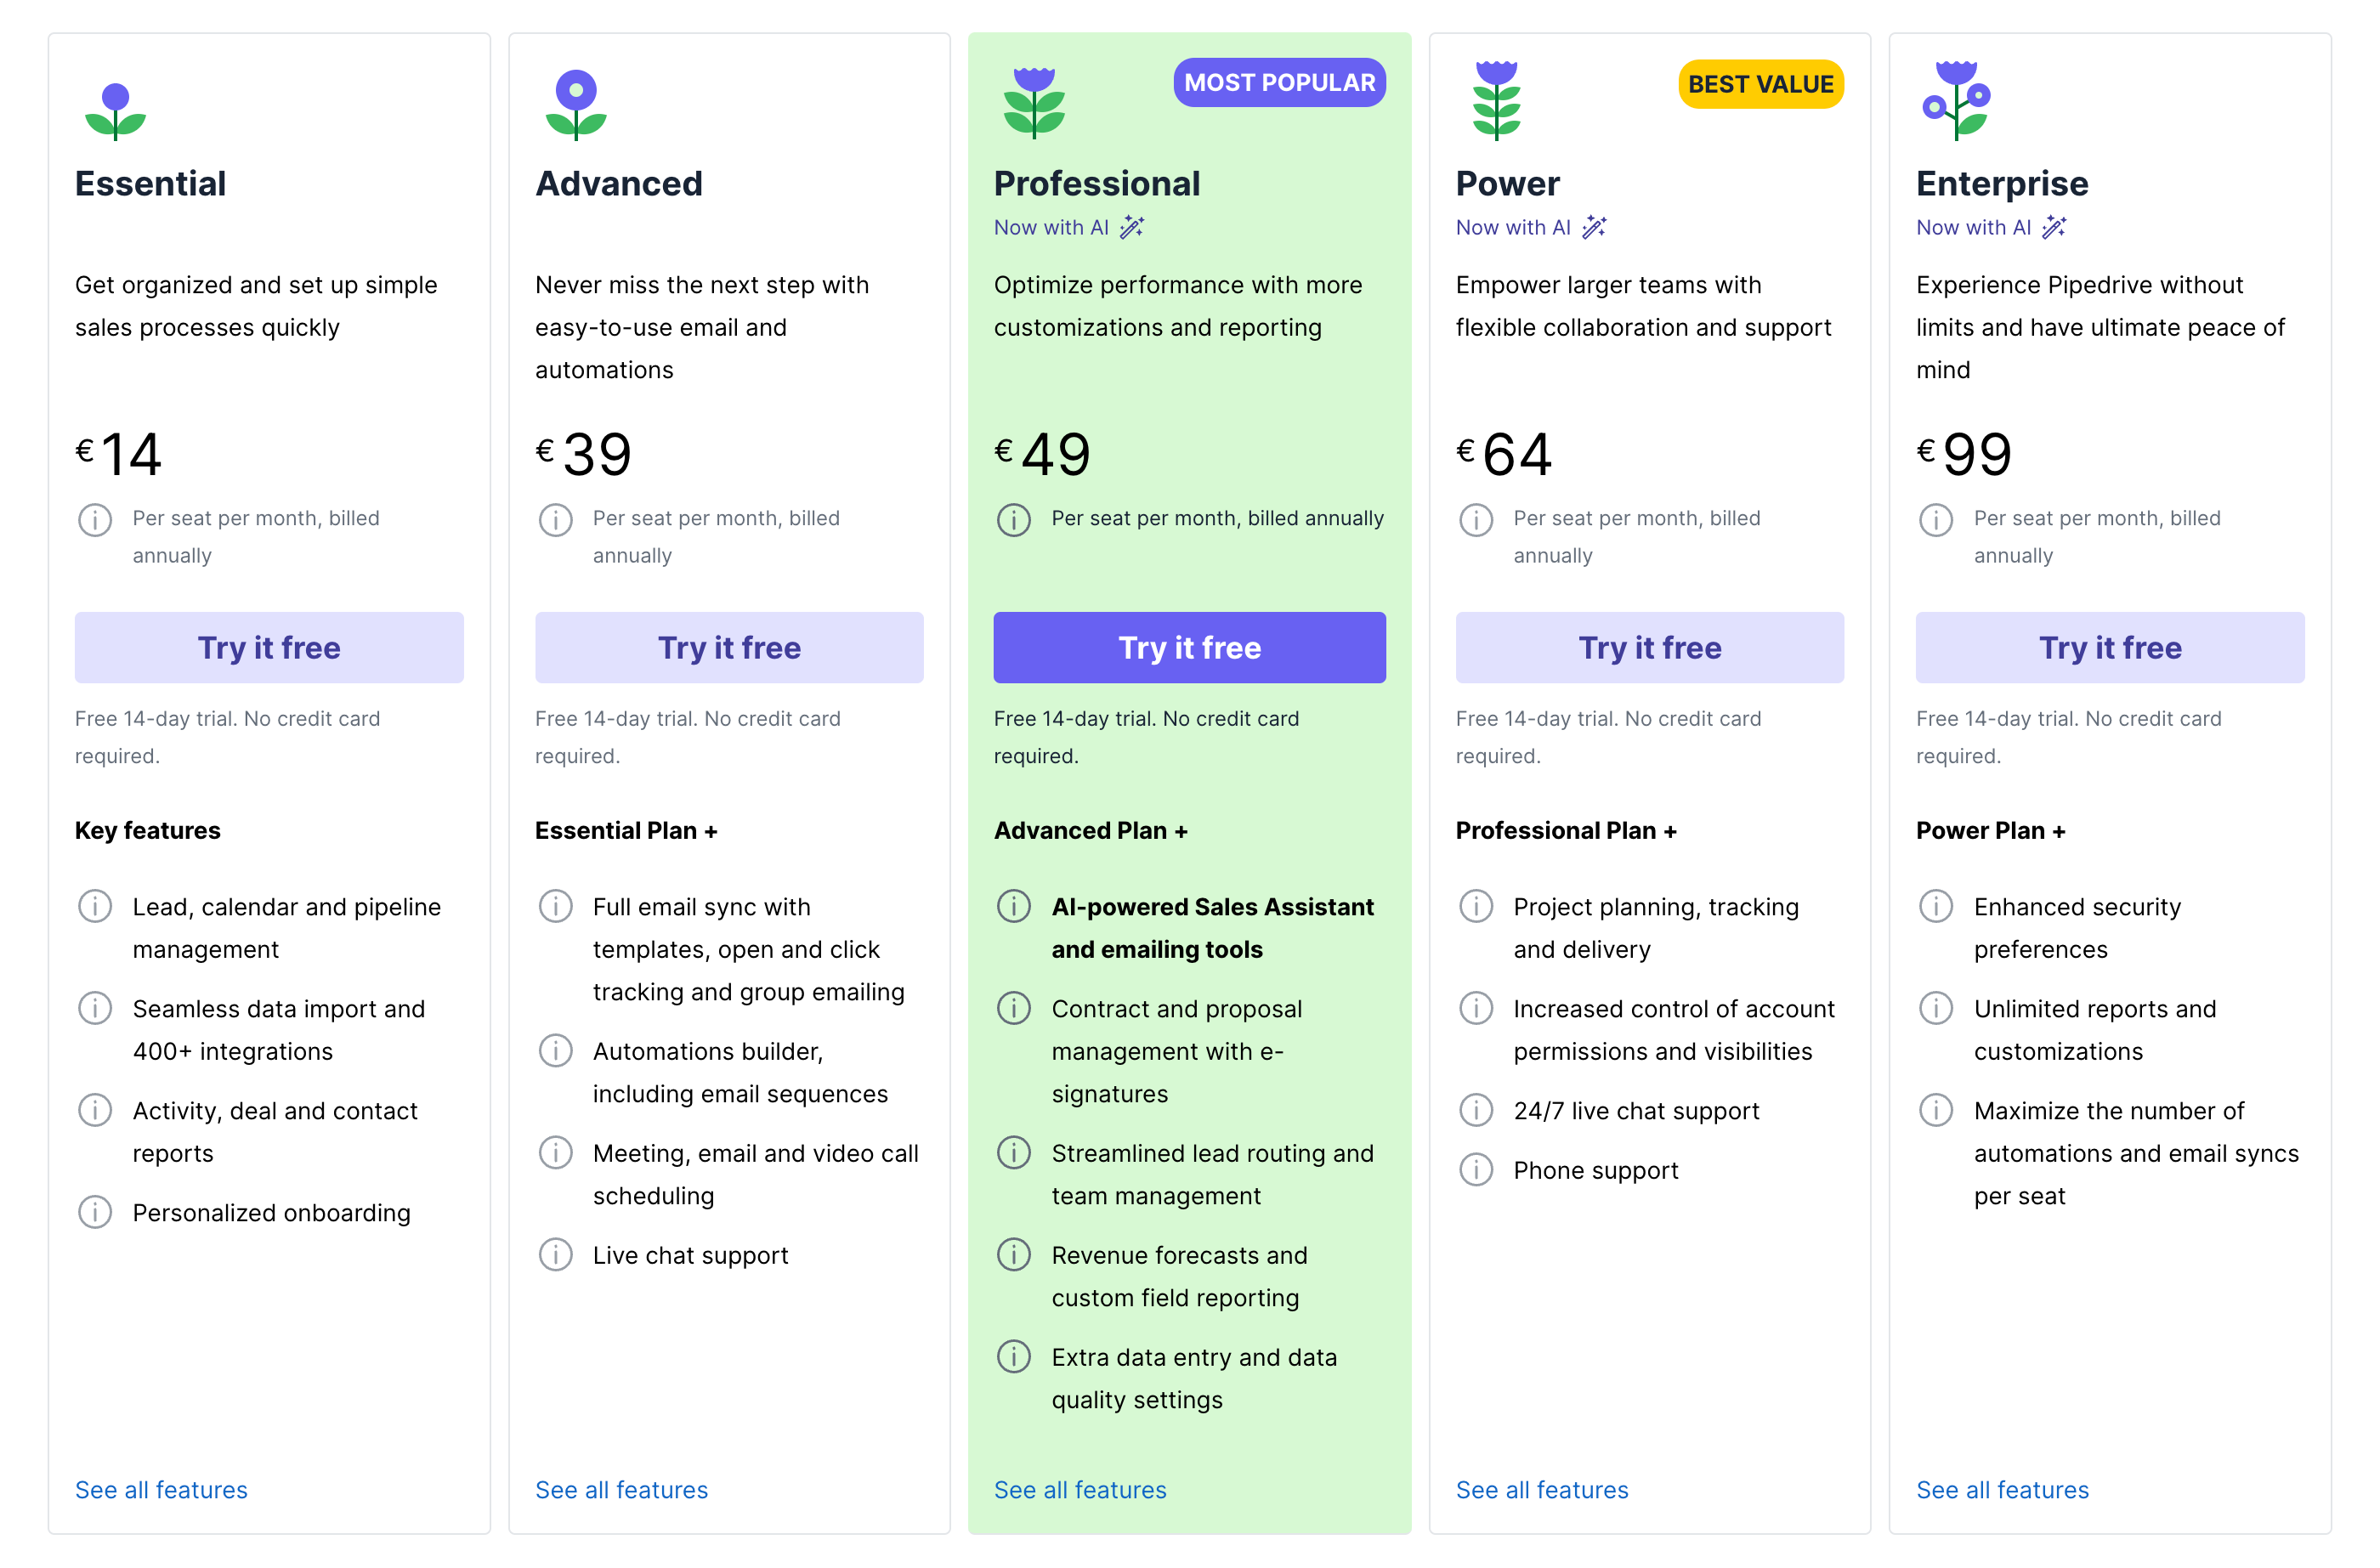
Task: Click the info icon beside Enterprise's €99 price
Action: (1936, 520)
